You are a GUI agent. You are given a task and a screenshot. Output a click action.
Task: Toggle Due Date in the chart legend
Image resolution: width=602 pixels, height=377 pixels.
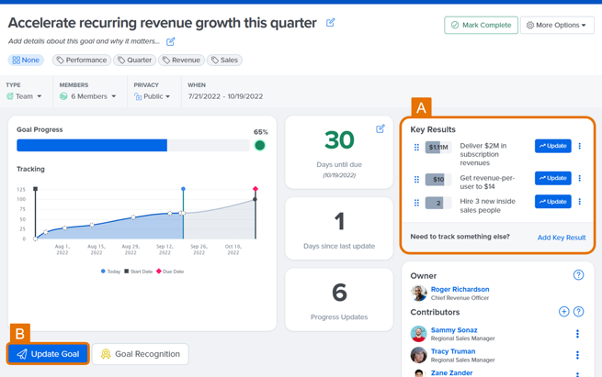[x=170, y=272]
